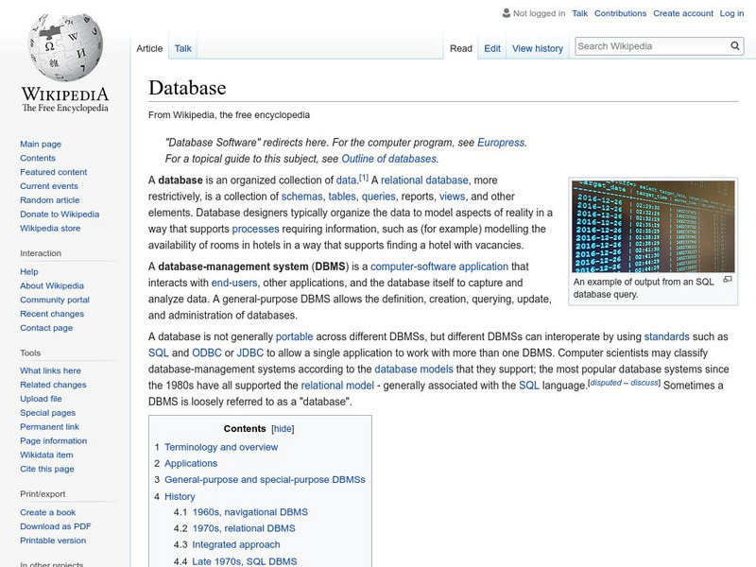Open the View history tab
The image size is (756, 567).
pyautogui.click(x=538, y=47)
